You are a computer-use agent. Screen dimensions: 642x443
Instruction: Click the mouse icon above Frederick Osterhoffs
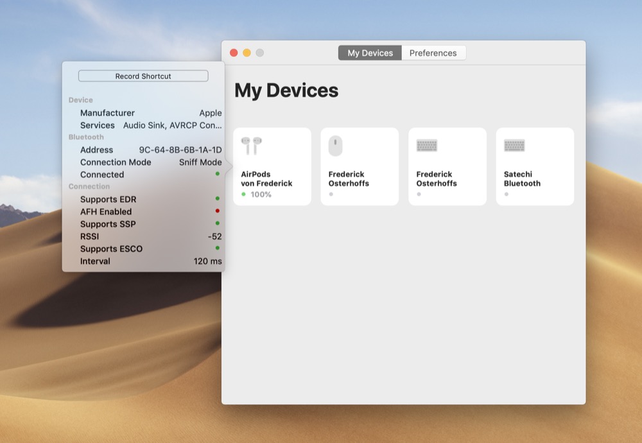coord(335,146)
